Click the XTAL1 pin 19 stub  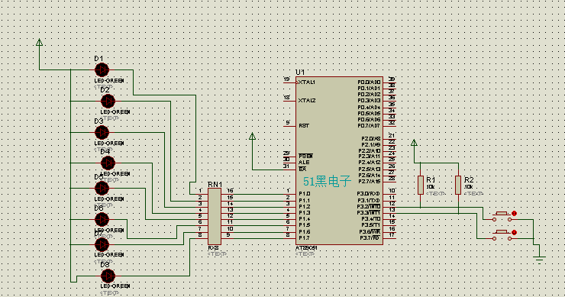289,82
